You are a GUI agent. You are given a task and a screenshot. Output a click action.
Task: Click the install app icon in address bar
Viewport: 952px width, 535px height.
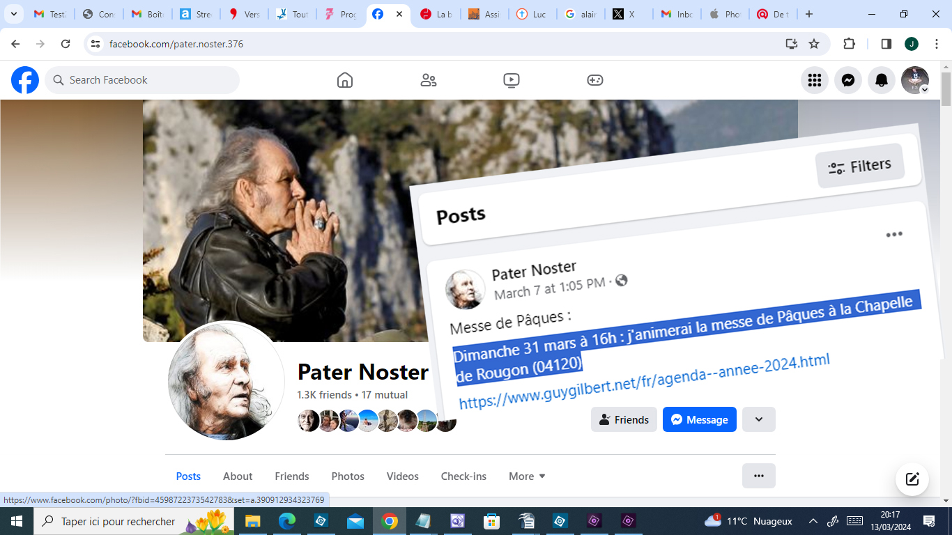(x=791, y=44)
